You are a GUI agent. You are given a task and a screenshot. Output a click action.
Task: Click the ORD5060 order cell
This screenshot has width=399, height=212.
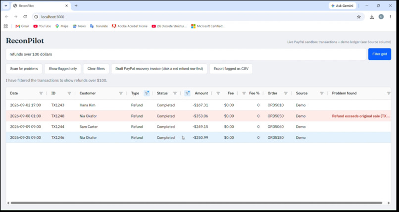pyautogui.click(x=276, y=127)
